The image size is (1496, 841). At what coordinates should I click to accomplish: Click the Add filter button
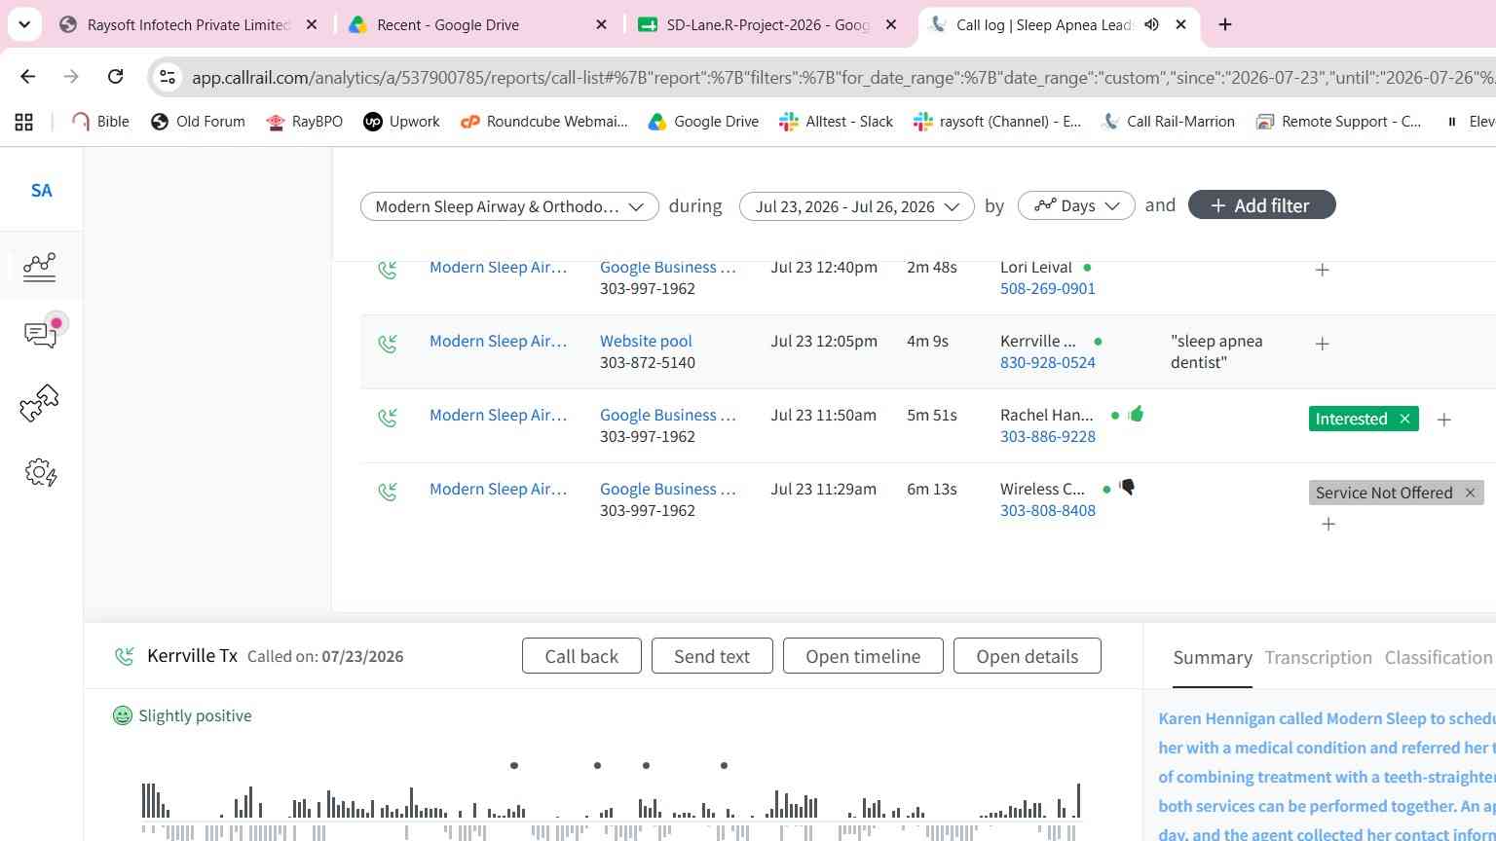1261,205
